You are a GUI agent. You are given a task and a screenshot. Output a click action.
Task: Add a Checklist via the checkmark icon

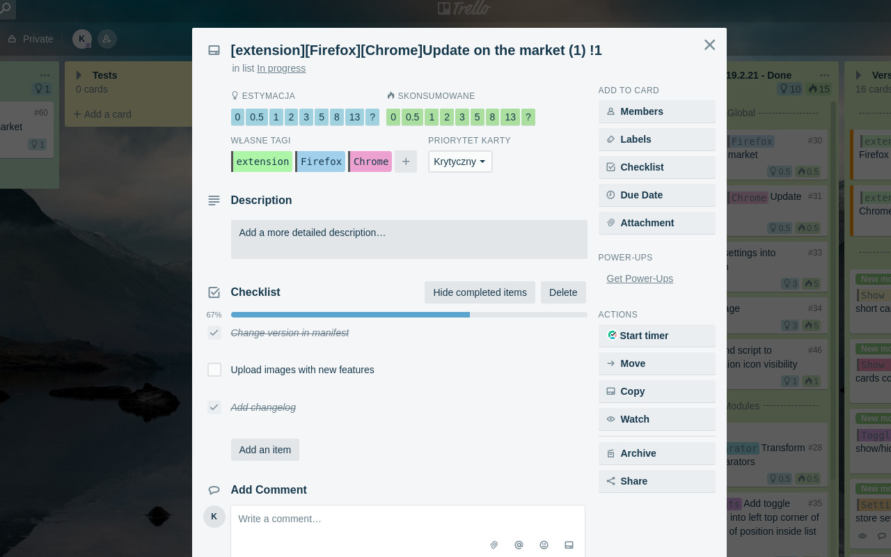click(x=610, y=167)
